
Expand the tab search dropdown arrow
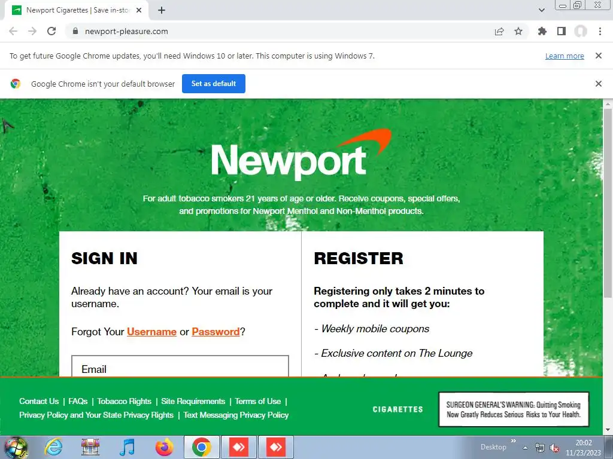point(541,10)
